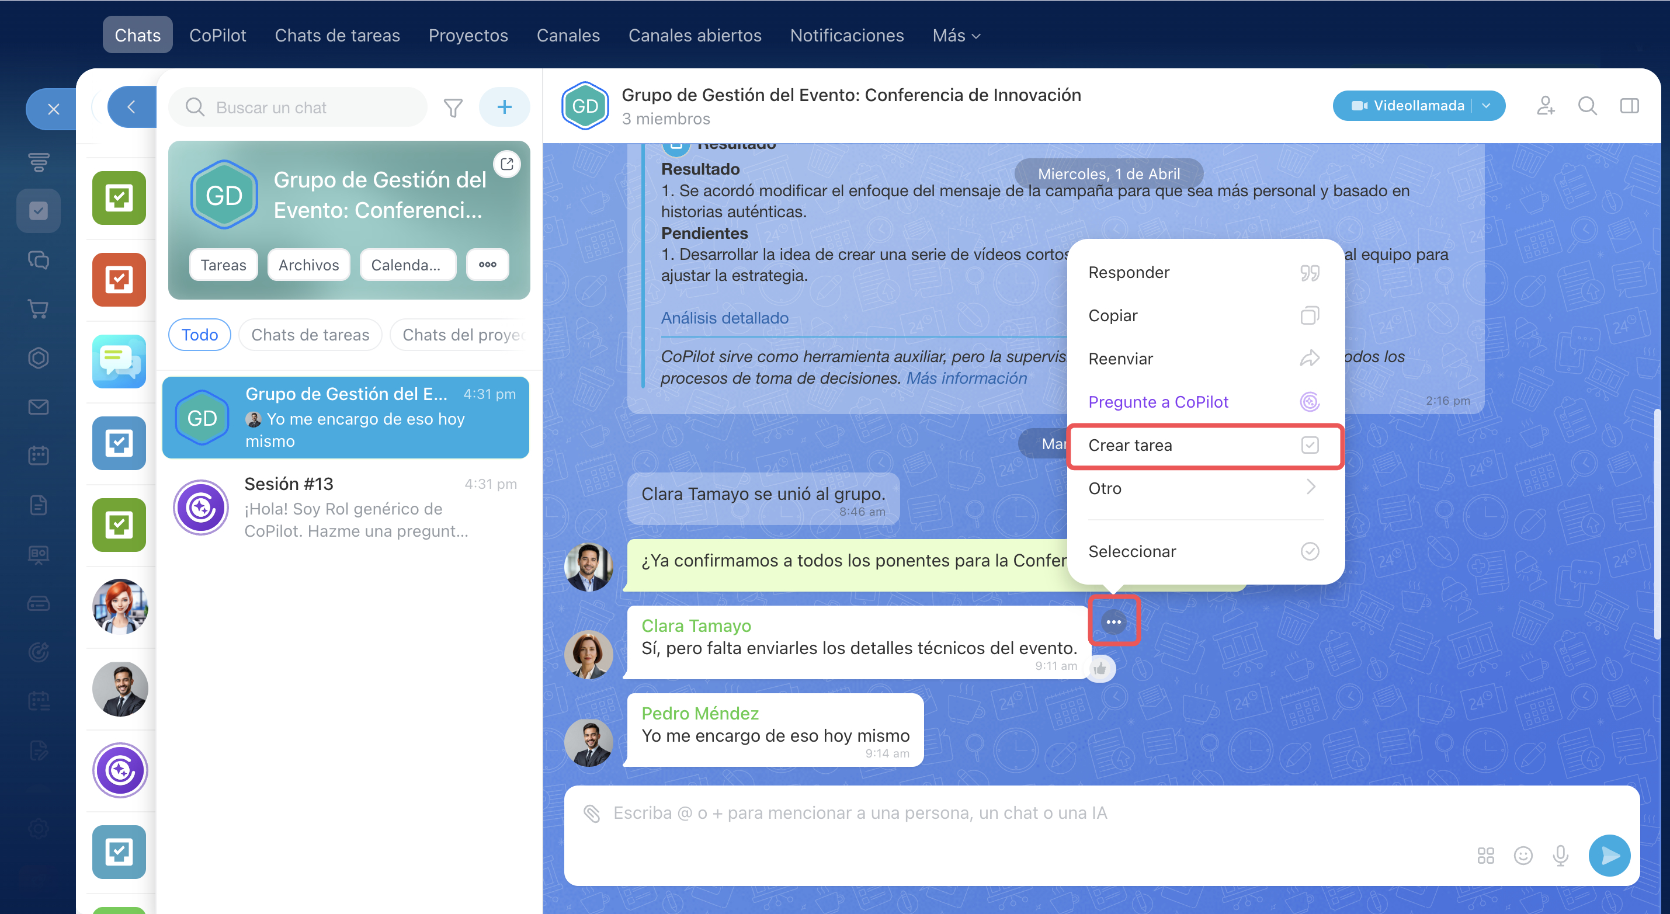The width and height of the screenshot is (1670, 914).
Task: Follow the Más información link
Action: (967, 378)
